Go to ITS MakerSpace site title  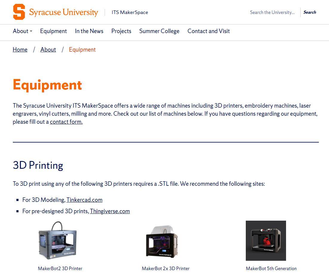coord(130,12)
